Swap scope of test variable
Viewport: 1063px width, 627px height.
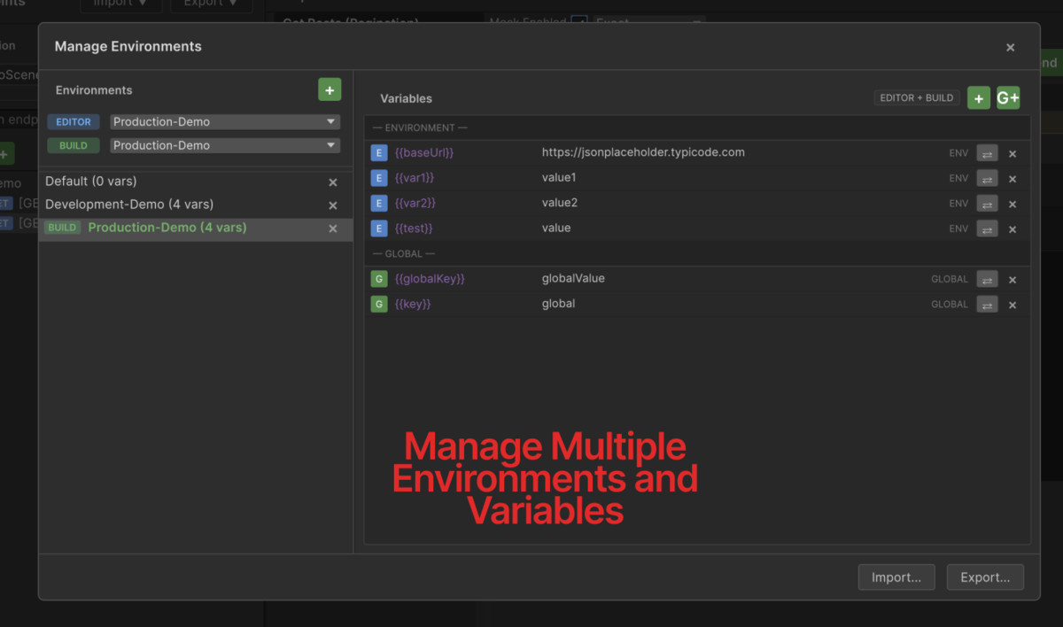(987, 228)
